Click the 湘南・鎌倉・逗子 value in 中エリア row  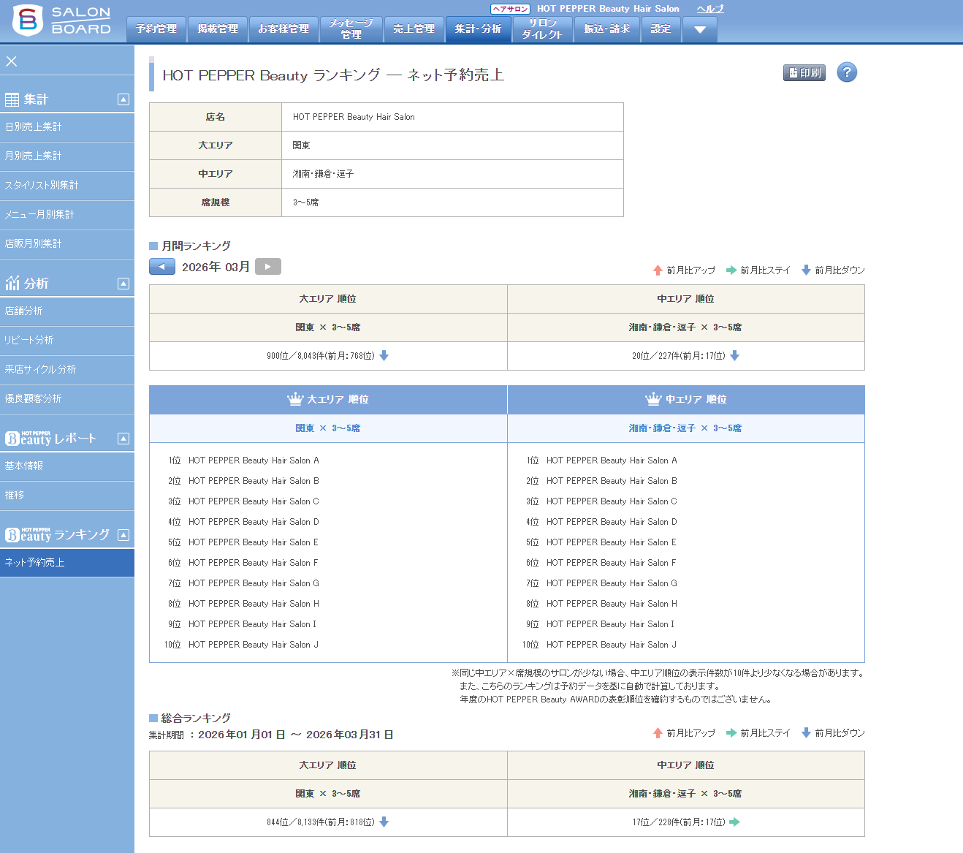[x=323, y=174]
